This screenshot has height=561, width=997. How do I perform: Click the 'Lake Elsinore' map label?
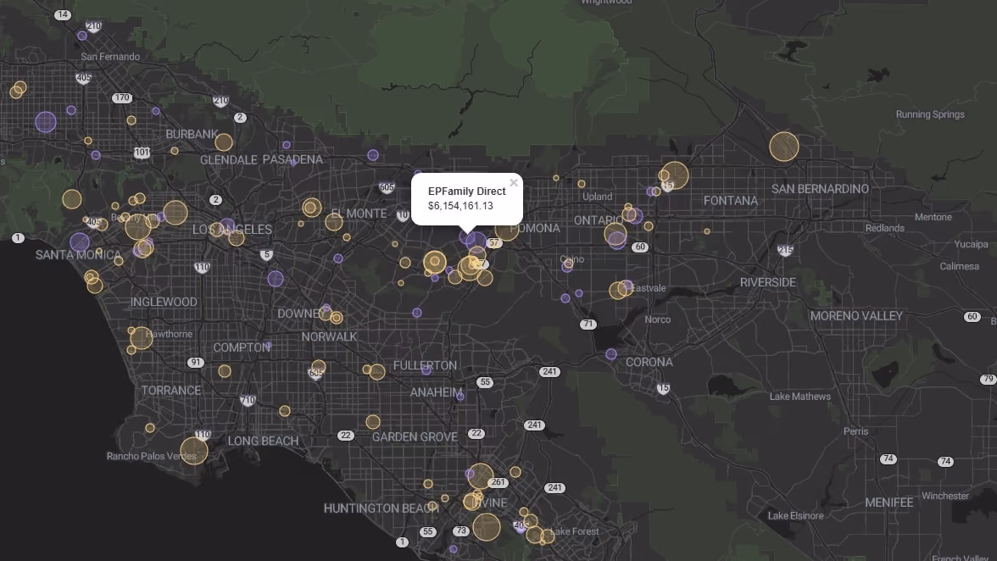click(x=795, y=516)
